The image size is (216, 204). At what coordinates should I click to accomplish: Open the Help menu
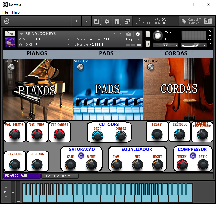(16, 12)
